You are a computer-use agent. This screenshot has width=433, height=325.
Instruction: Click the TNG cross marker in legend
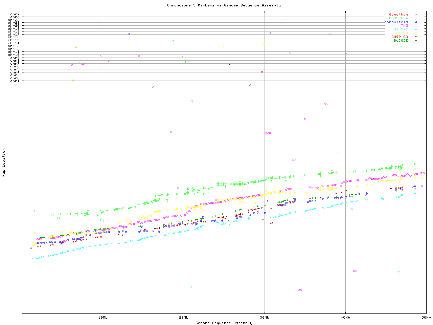tap(416, 26)
